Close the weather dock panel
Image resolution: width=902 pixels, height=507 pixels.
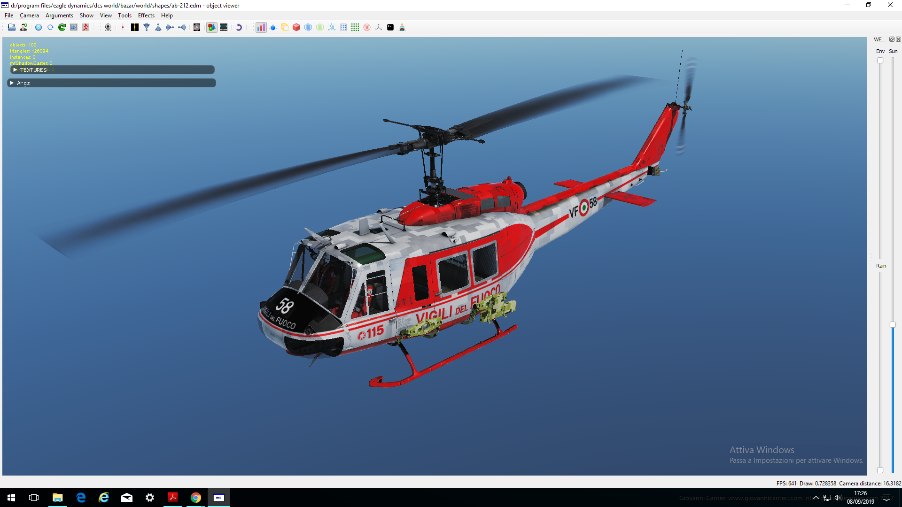tap(898, 39)
